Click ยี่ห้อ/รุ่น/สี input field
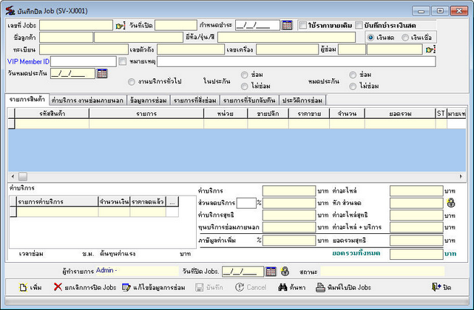Screen dimensions: 474x310 [x=287, y=38]
